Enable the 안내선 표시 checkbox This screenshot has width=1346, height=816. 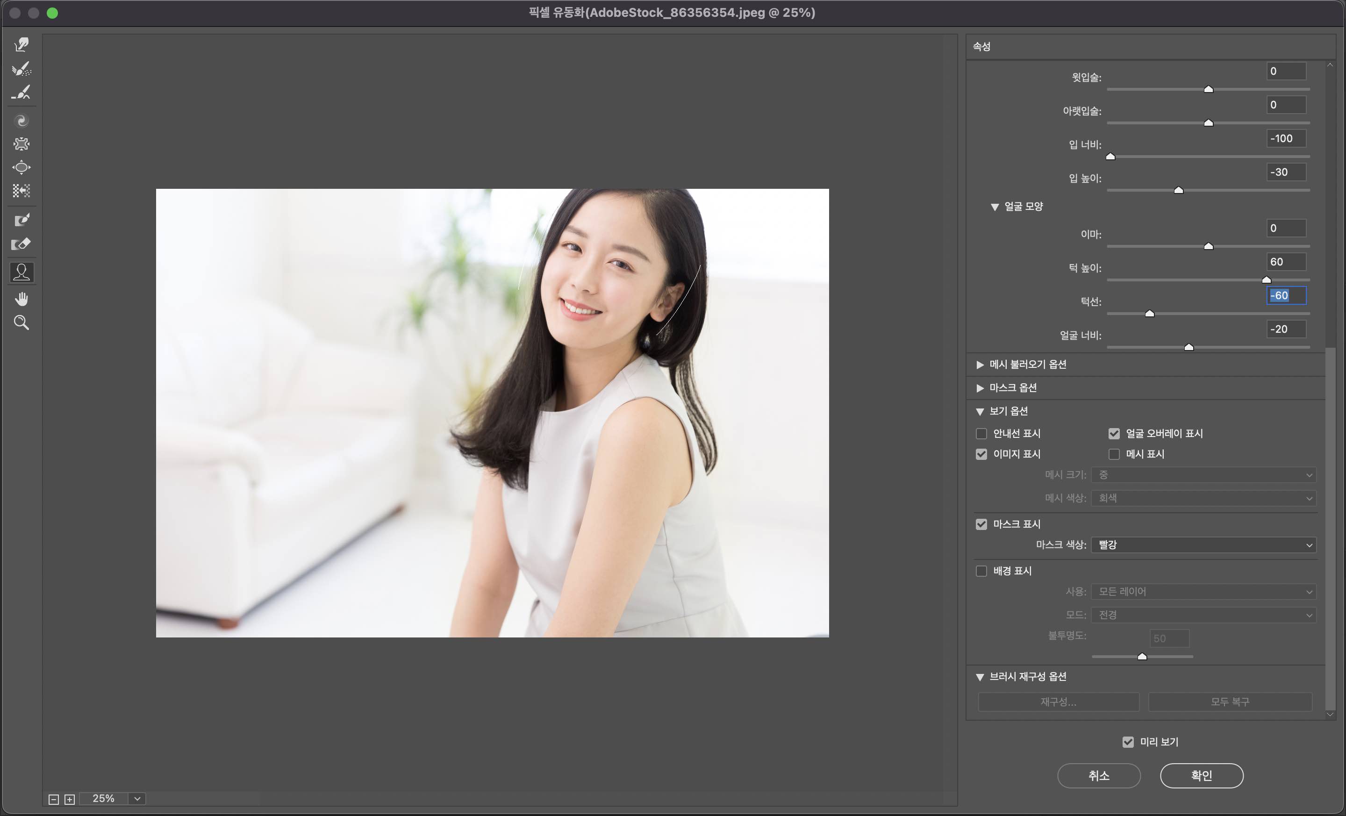tap(981, 434)
